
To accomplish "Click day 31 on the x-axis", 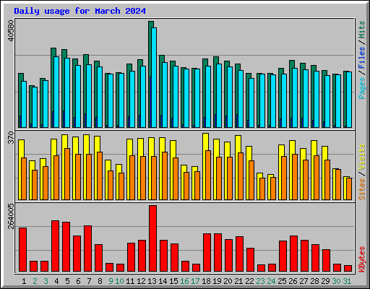I will (x=347, y=281).
